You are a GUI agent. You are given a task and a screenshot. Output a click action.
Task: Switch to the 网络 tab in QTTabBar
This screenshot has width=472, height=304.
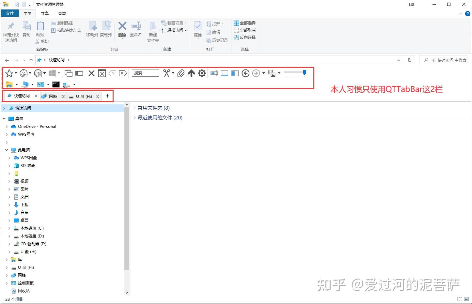52,96
